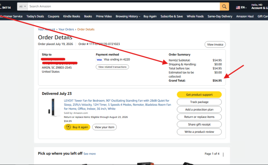Open the All departments search dropdown
268x165 pixels.
click(23, 6)
